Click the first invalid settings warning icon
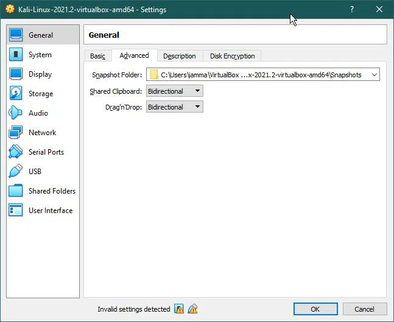The height and width of the screenshot is (322, 394). tap(179, 309)
